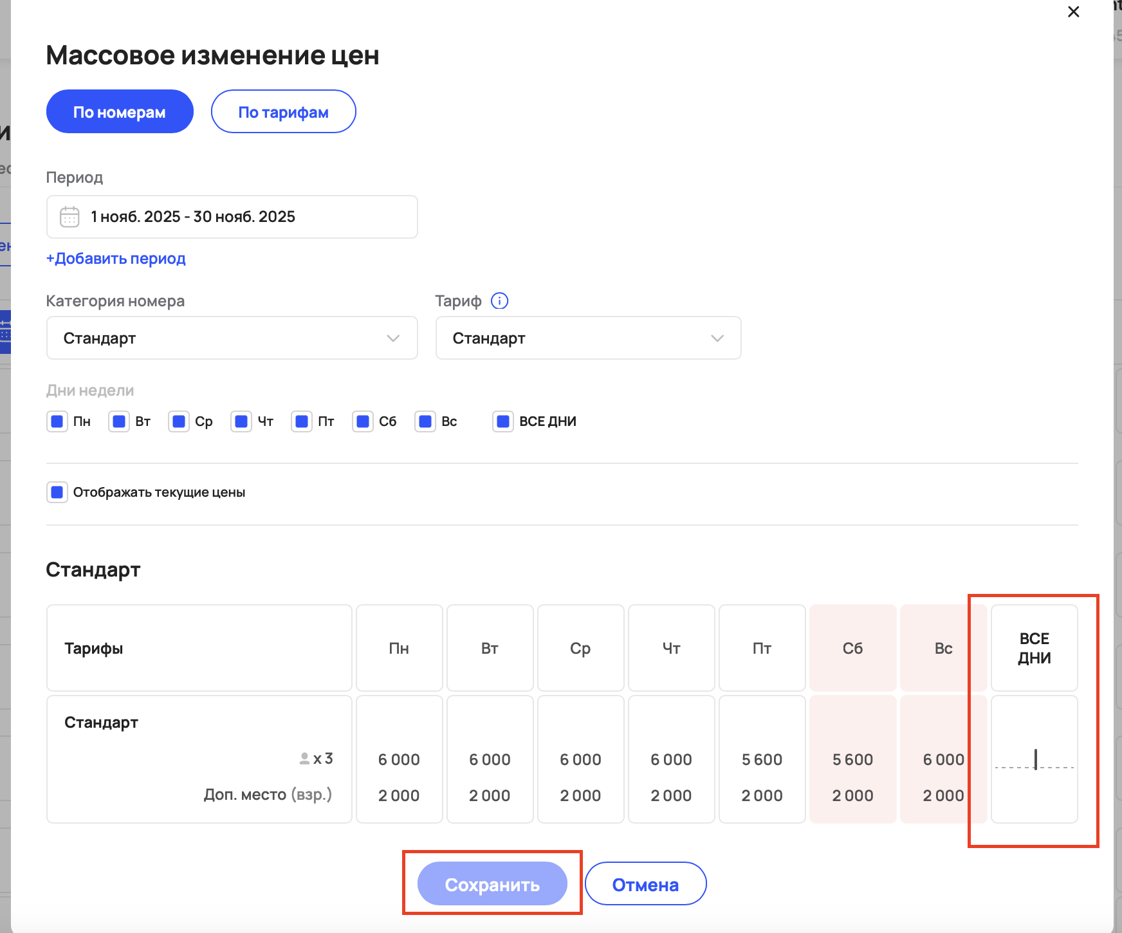Uncheck the Пн weekday checkbox
The height and width of the screenshot is (933, 1122).
pos(57,421)
